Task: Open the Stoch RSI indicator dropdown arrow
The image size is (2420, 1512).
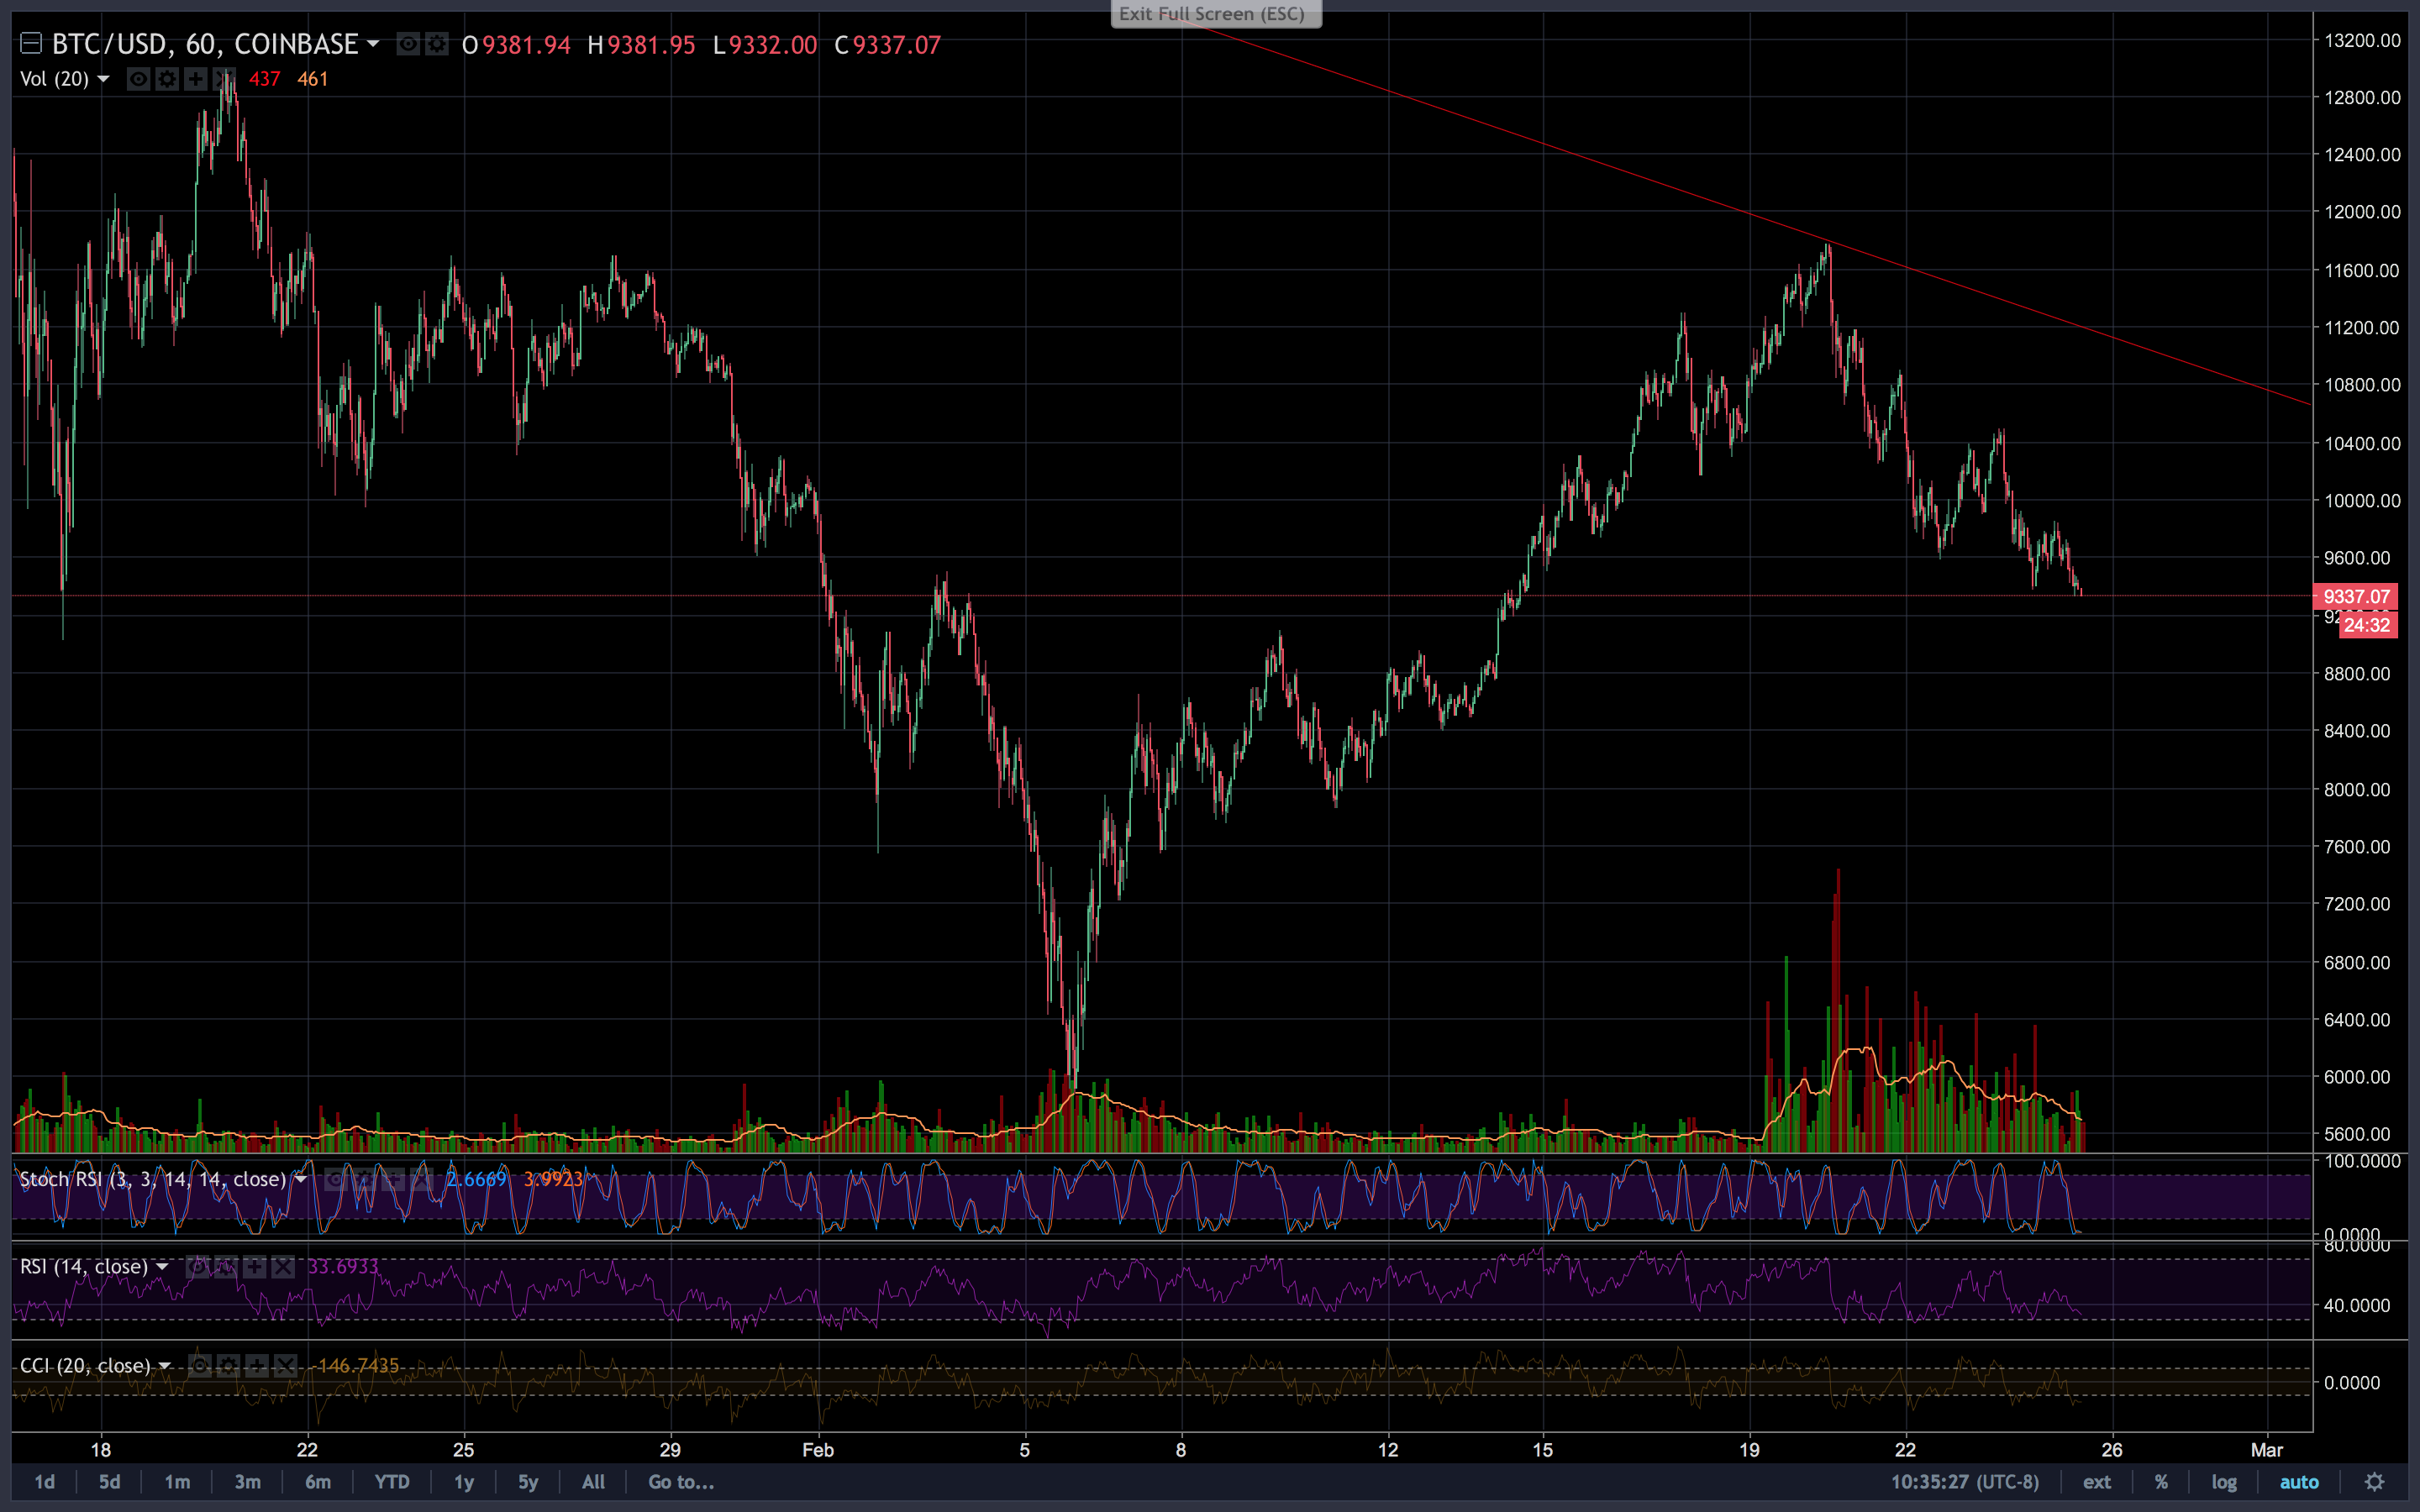Action: coord(300,1179)
